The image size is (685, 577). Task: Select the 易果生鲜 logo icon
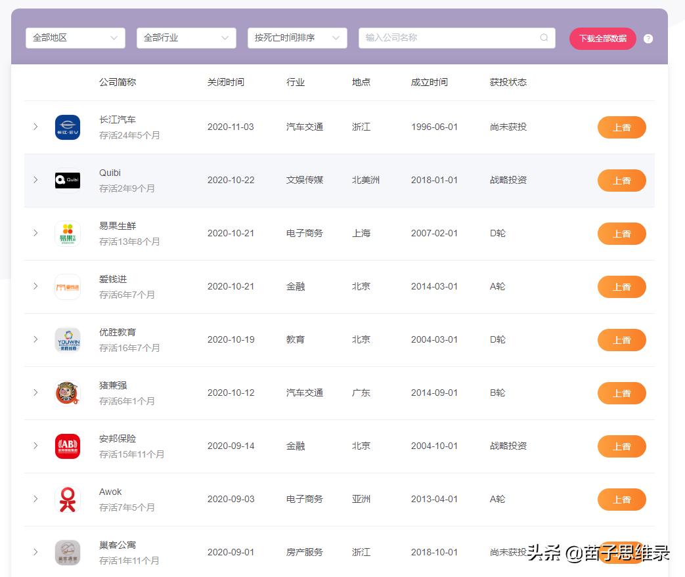pos(67,234)
